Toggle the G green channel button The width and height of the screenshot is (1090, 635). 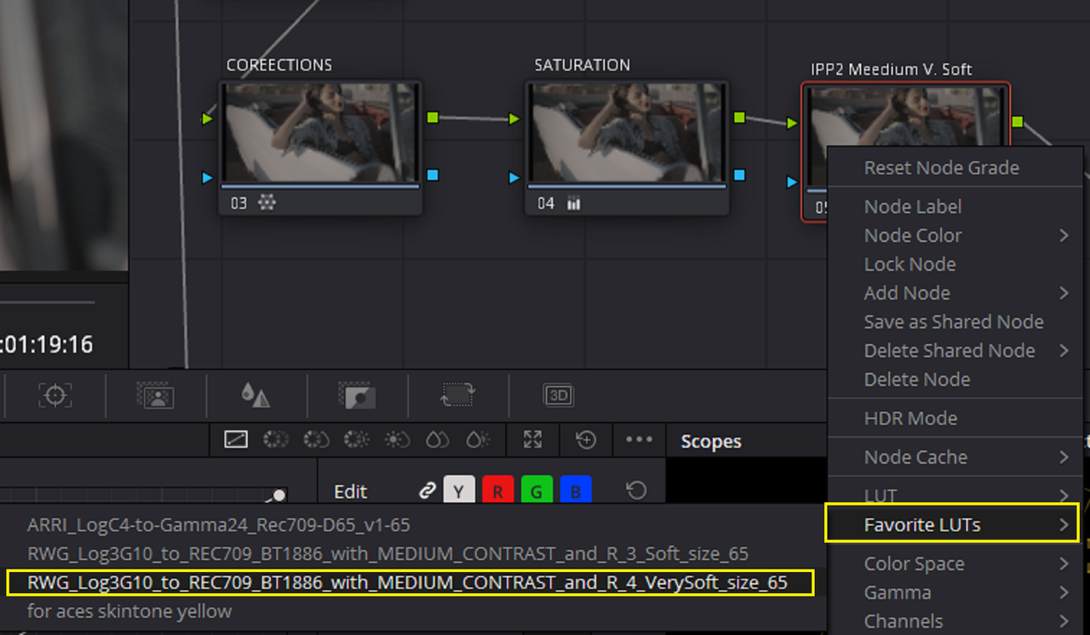coord(536,490)
